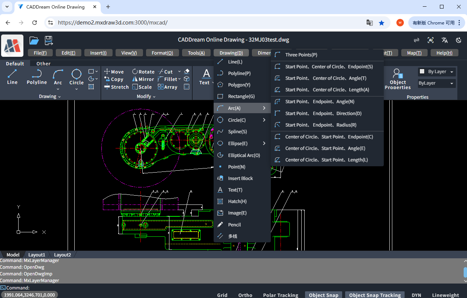Click the AI assistant icon
467x298 pixels.
pyautogui.click(x=431, y=40)
